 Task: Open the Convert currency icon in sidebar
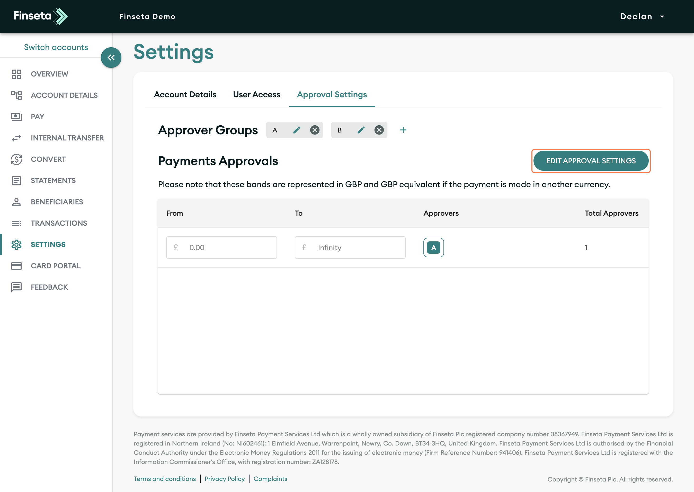16,159
